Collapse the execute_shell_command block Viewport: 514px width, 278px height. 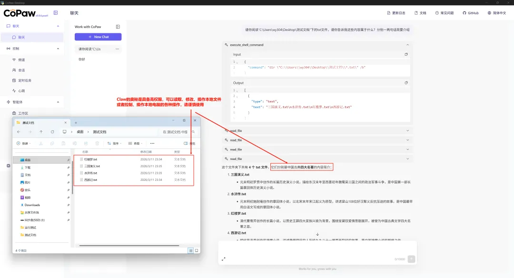coord(407,45)
